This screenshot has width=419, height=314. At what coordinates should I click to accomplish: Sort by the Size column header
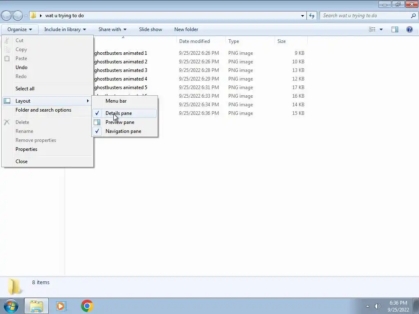291,41
